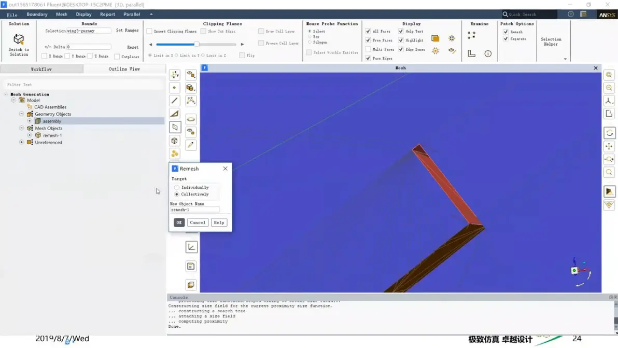Enable Insert Clipping Planes checkbox
This screenshot has width=618, height=348.
(x=149, y=31)
